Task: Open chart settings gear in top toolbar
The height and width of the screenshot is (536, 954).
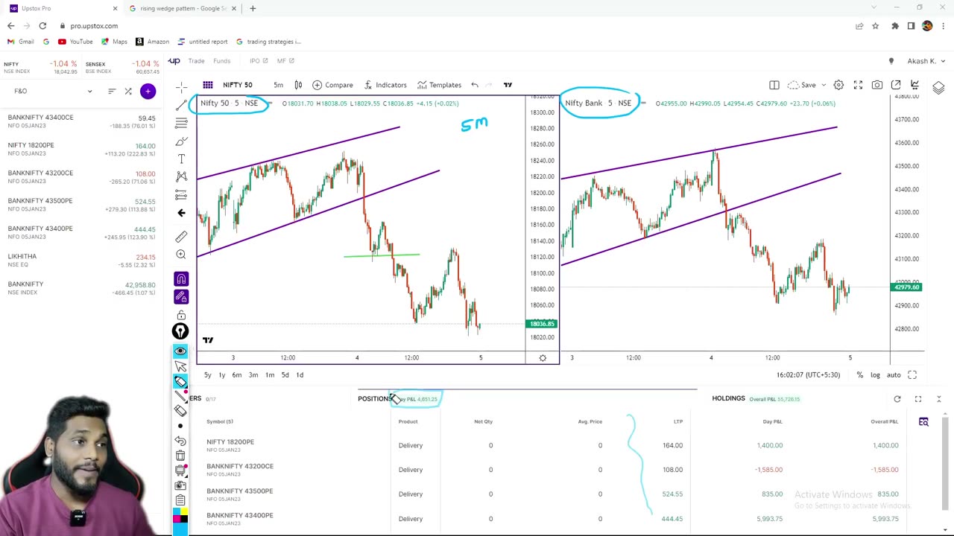Action: coord(838,85)
